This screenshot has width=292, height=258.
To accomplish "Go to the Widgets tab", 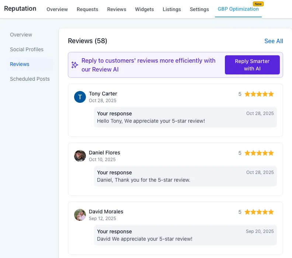I will click(x=145, y=9).
